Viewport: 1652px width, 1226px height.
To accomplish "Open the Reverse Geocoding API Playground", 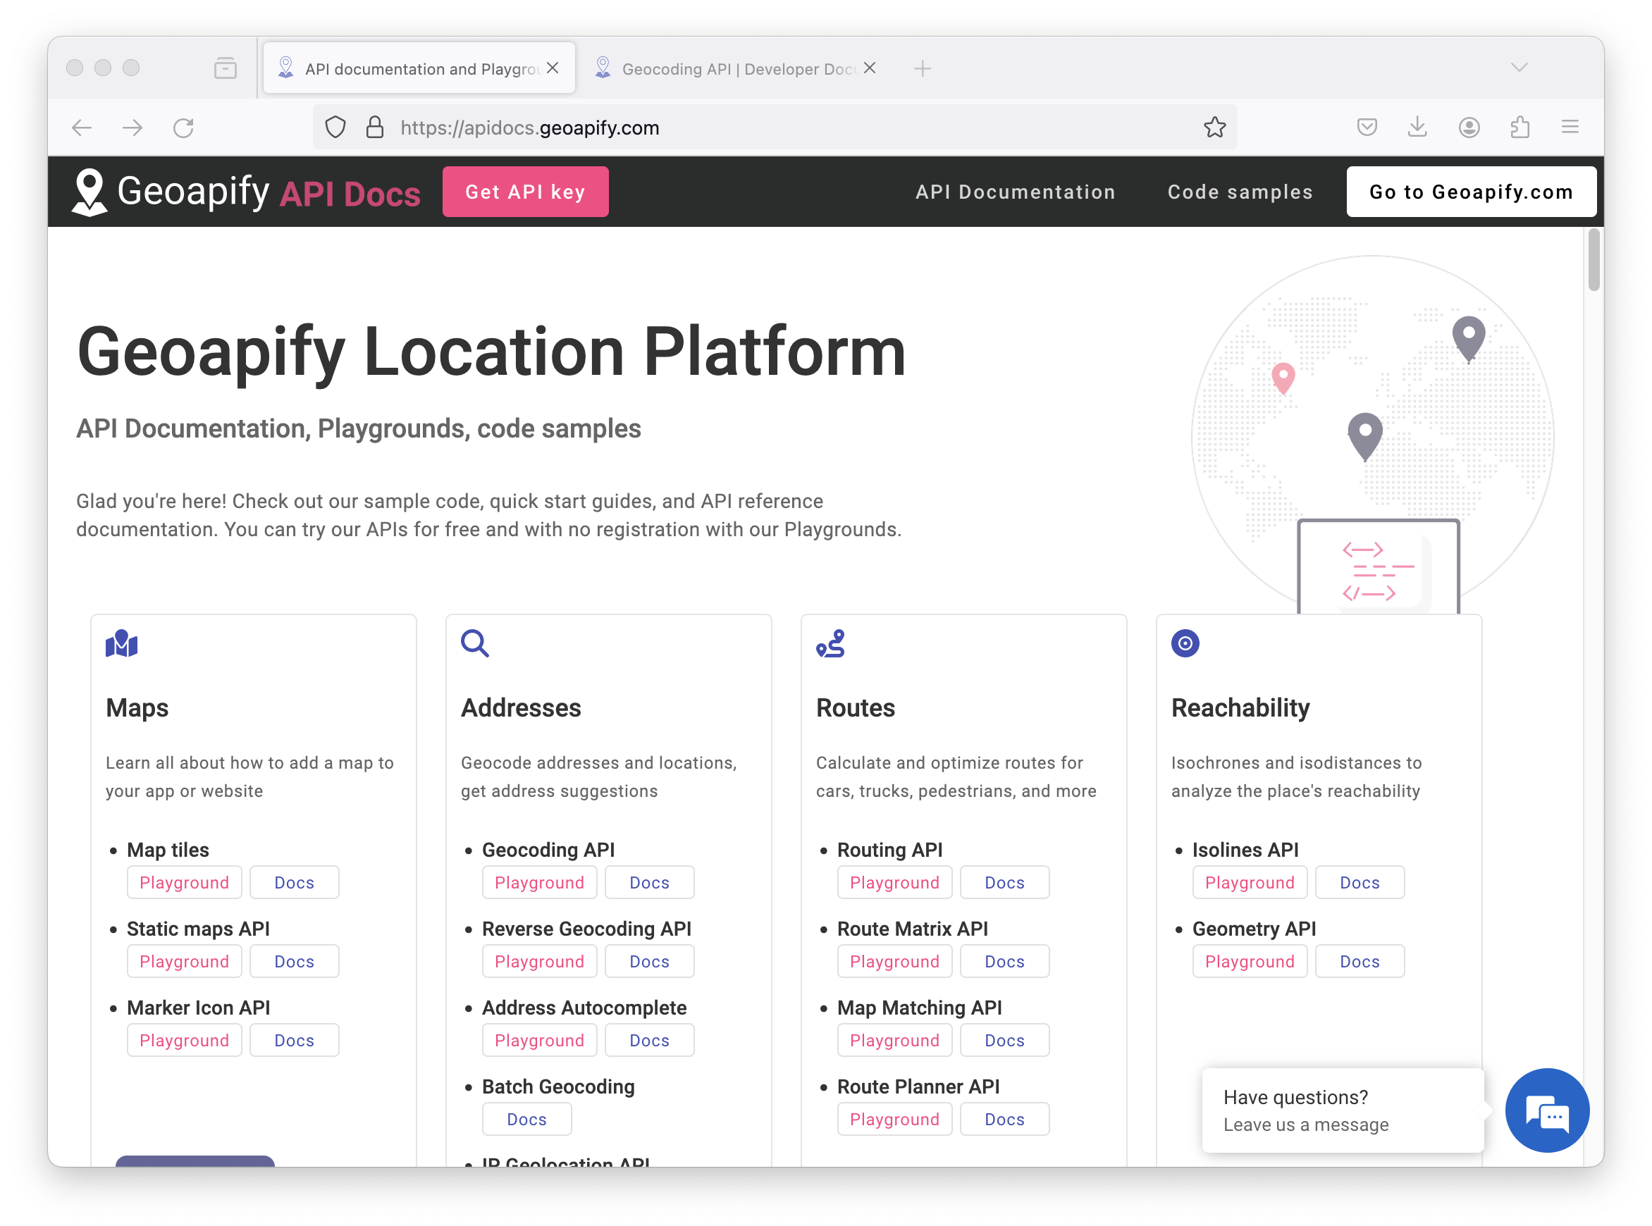I will pos(540,962).
